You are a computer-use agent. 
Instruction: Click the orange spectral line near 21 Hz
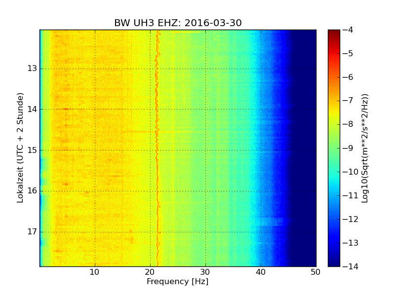(x=157, y=148)
